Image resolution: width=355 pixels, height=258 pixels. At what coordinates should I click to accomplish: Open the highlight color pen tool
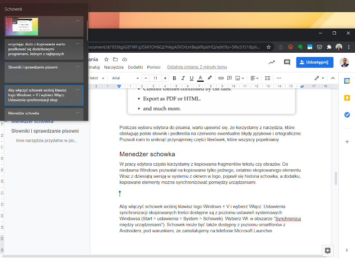[210, 78]
